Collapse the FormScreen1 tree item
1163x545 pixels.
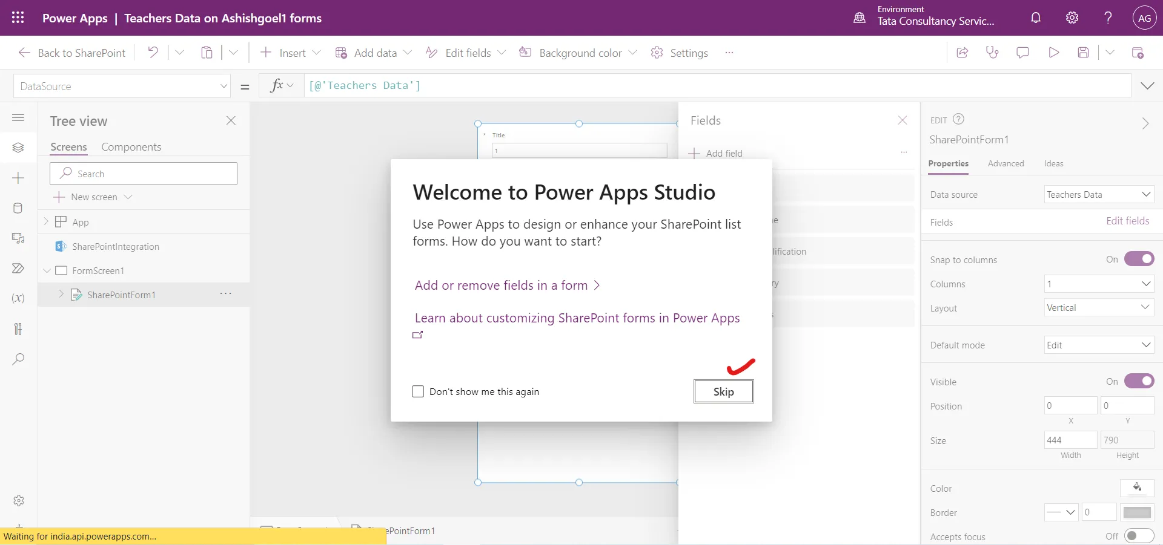pos(47,270)
